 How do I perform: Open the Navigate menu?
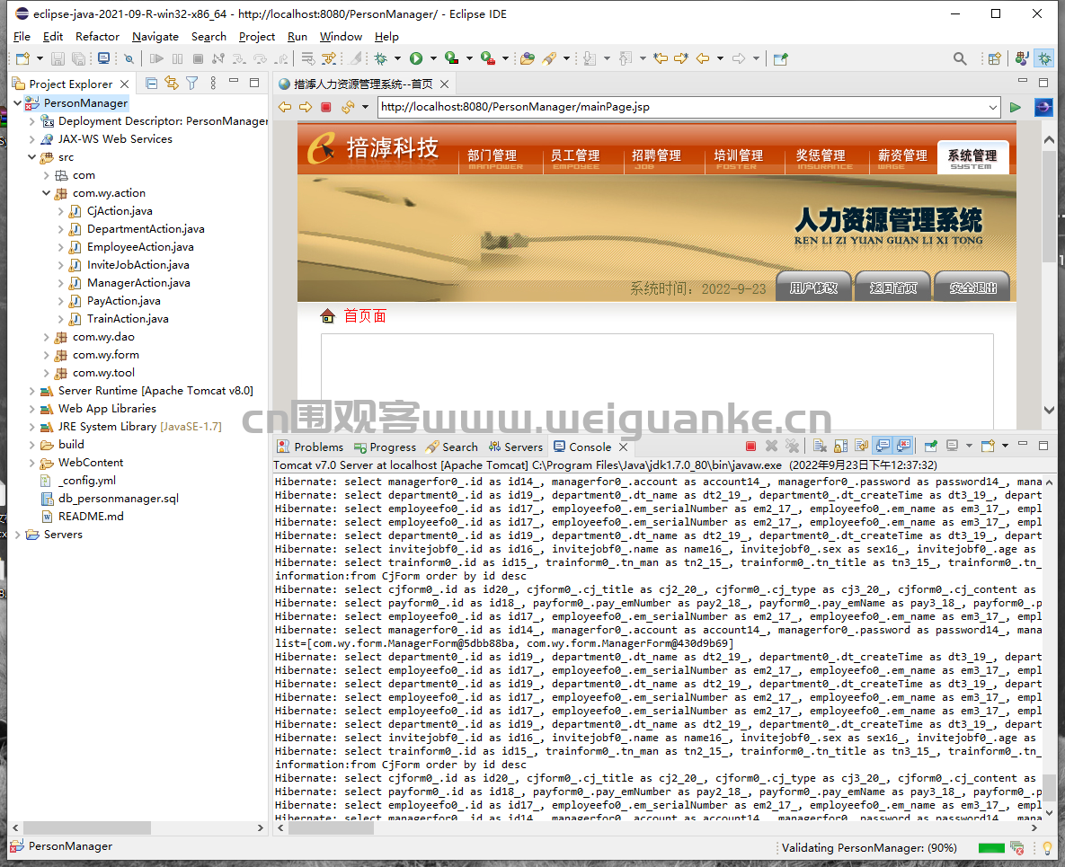pyautogui.click(x=155, y=37)
